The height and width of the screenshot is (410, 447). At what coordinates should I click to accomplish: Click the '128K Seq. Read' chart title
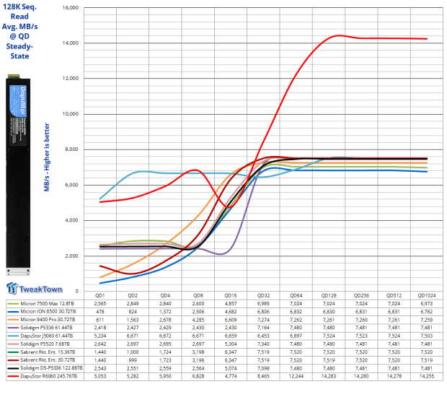[19, 12]
